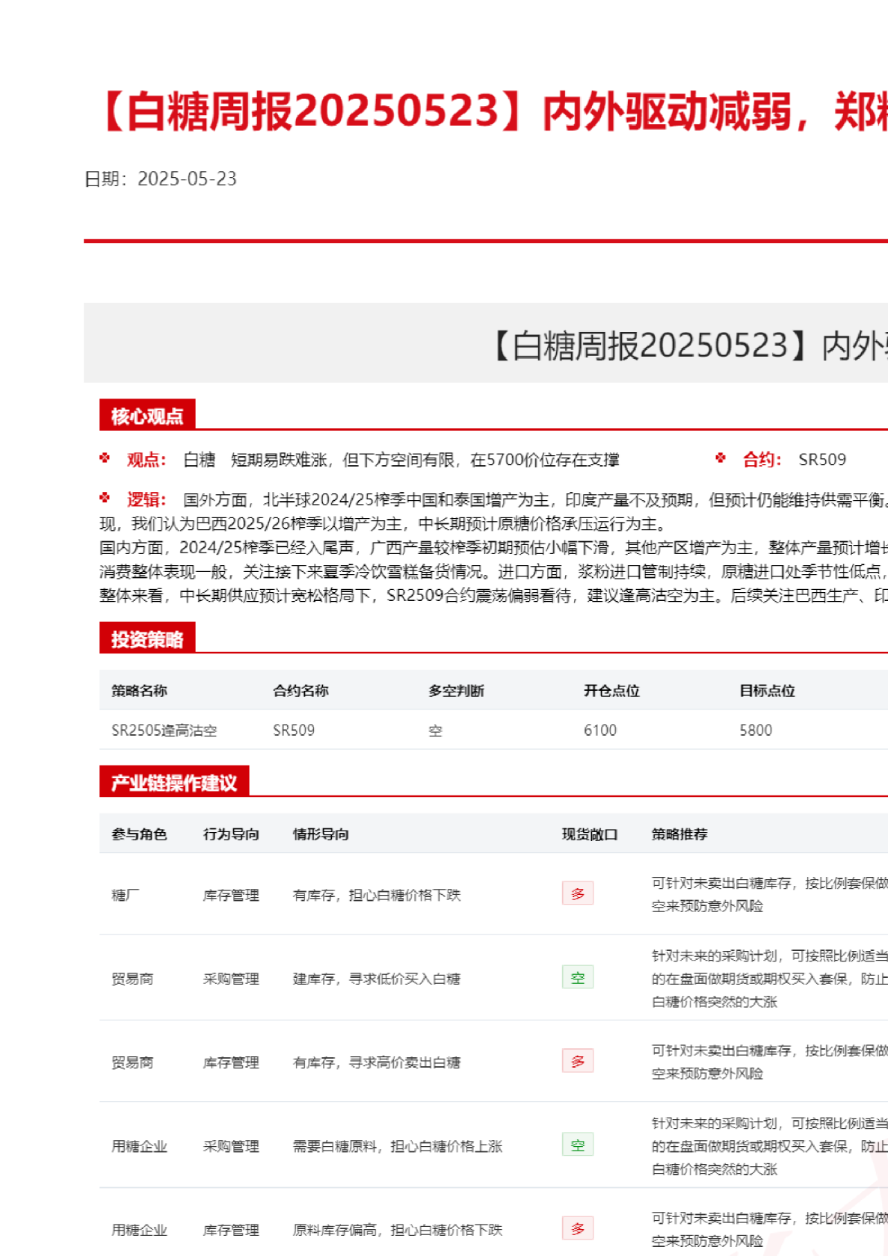
Task: Select the 产业链操作建议 section tab
Action: (x=174, y=782)
